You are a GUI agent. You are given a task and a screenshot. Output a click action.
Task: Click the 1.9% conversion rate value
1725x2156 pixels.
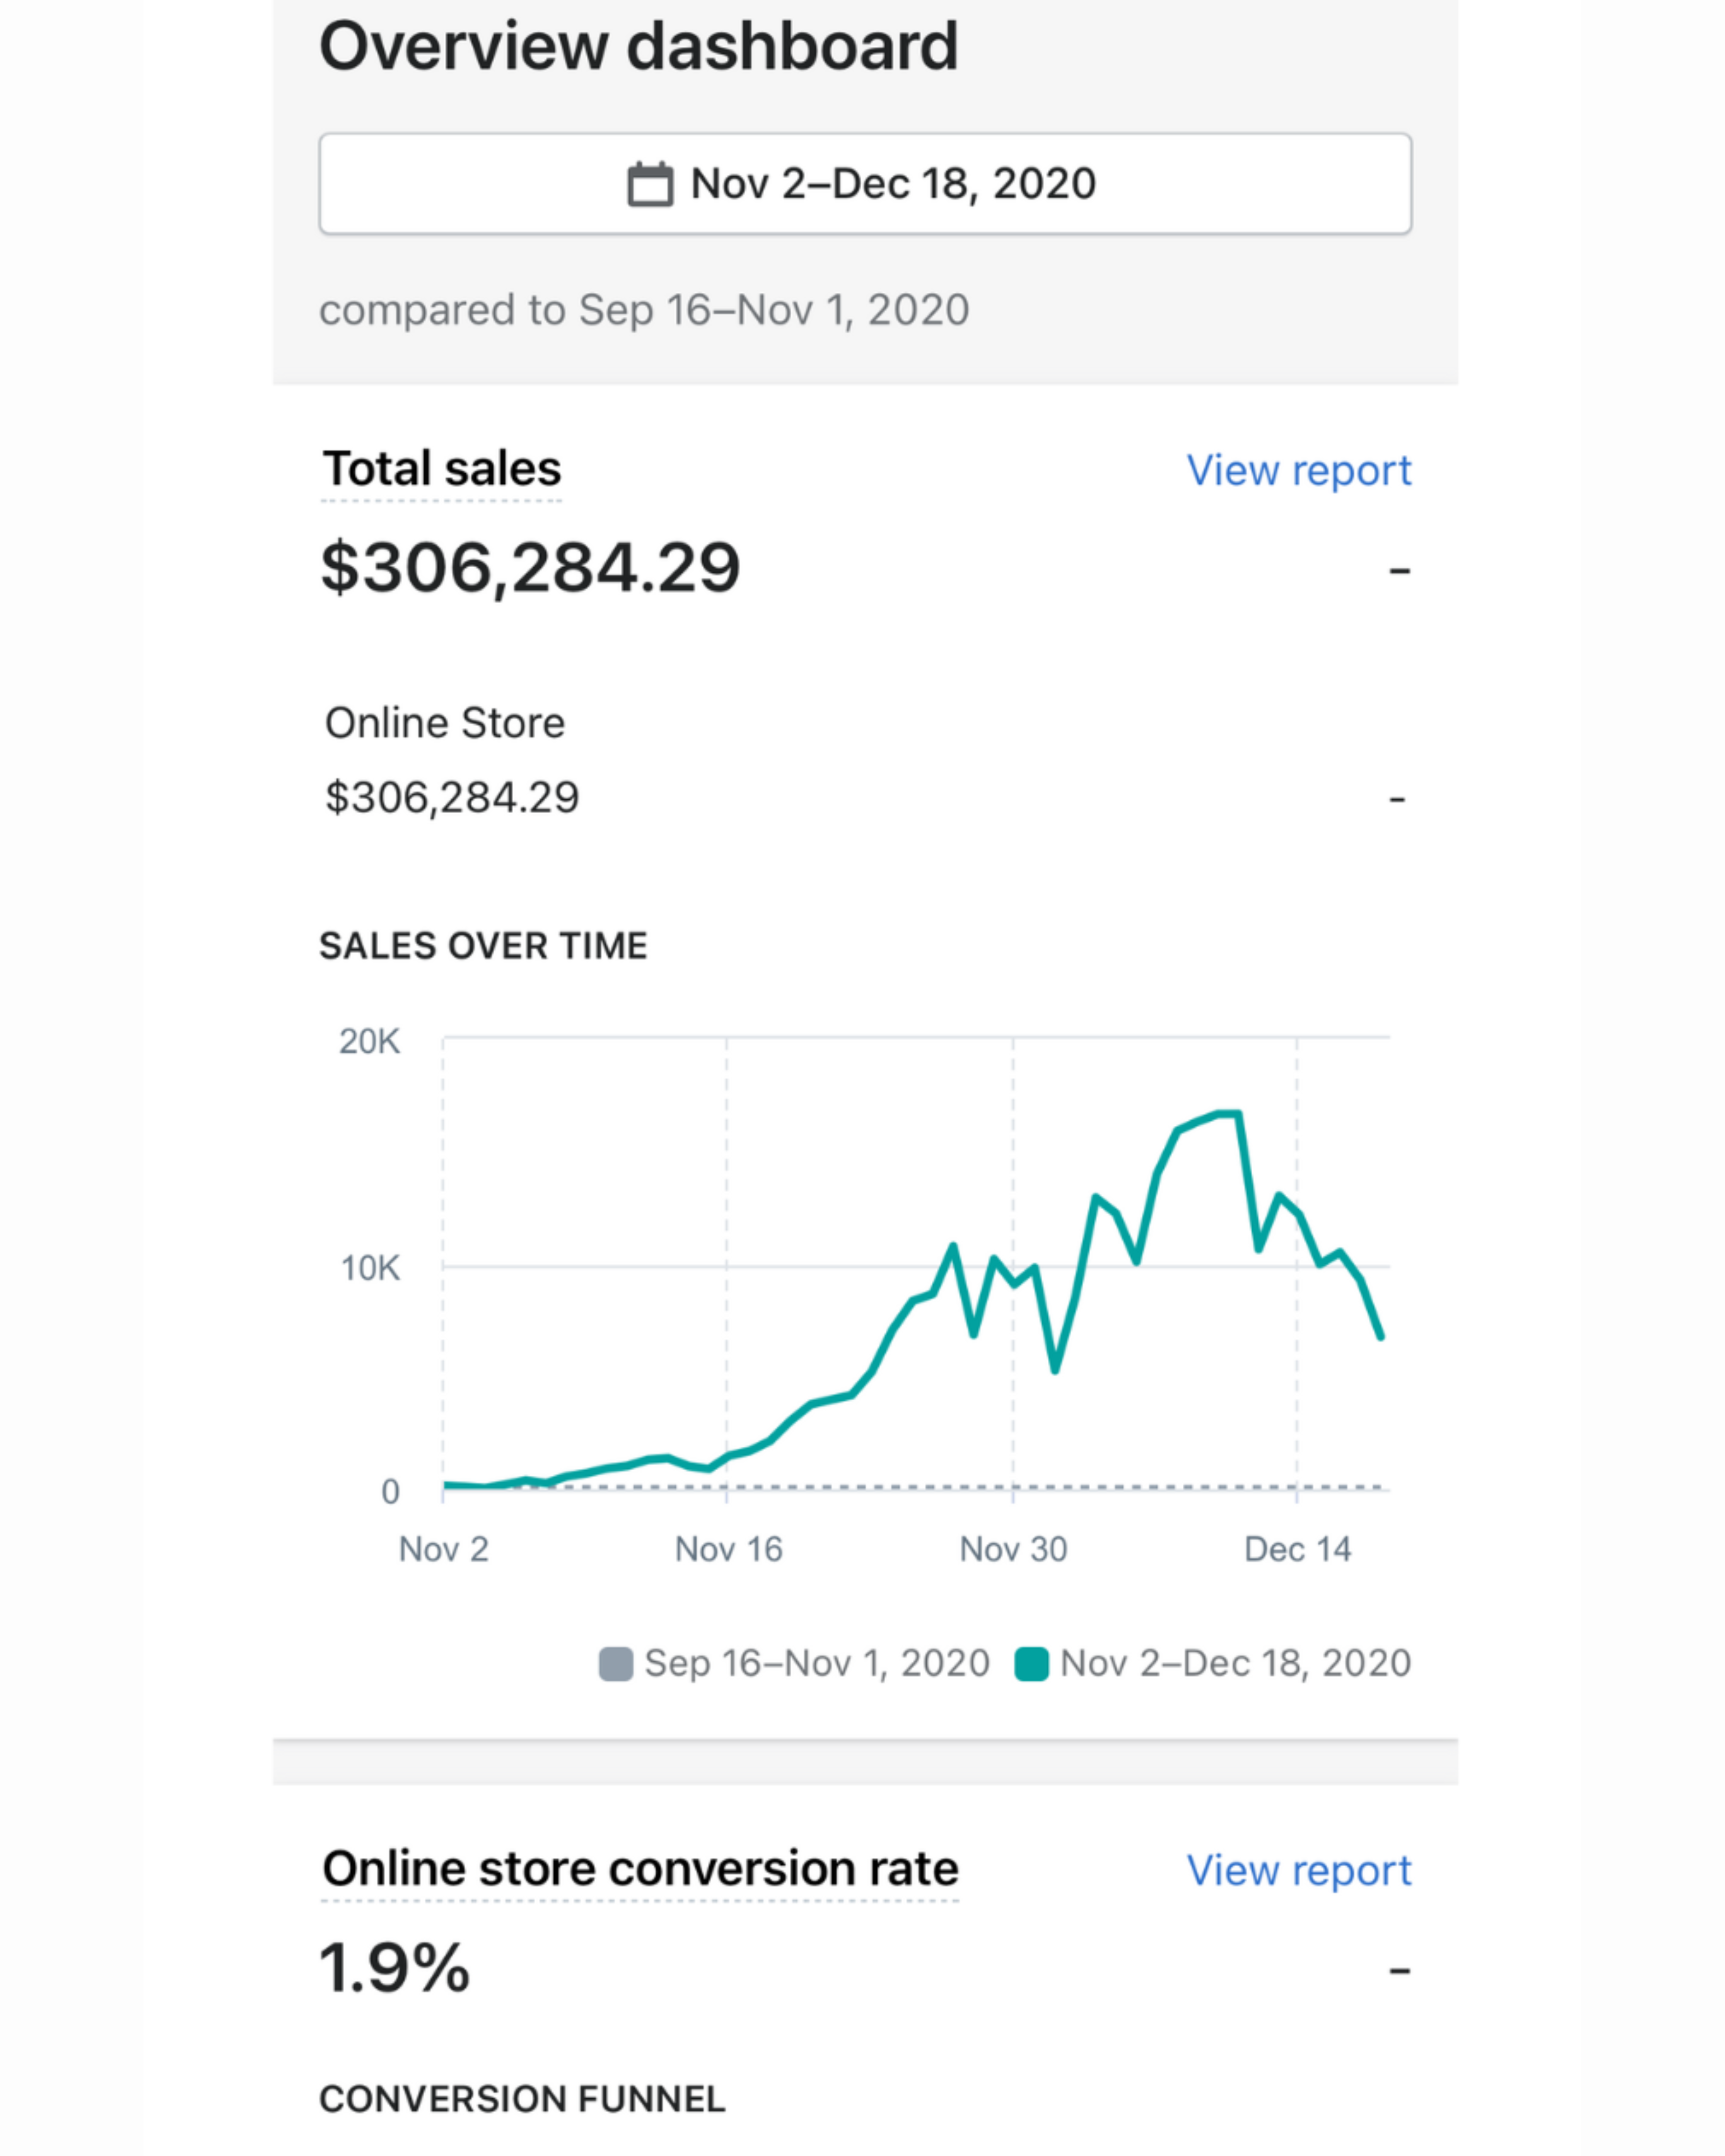pos(395,1968)
